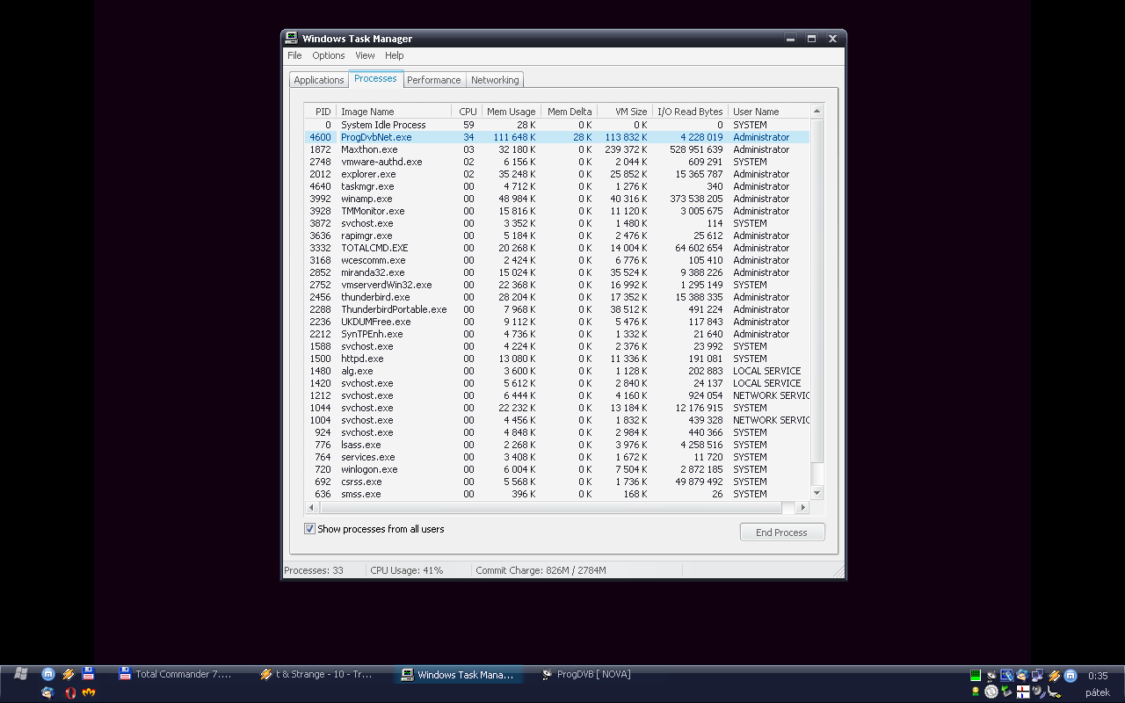The height and width of the screenshot is (703, 1125).
Task: Click horizontal scrollbar left arrow
Action: click(x=310, y=508)
